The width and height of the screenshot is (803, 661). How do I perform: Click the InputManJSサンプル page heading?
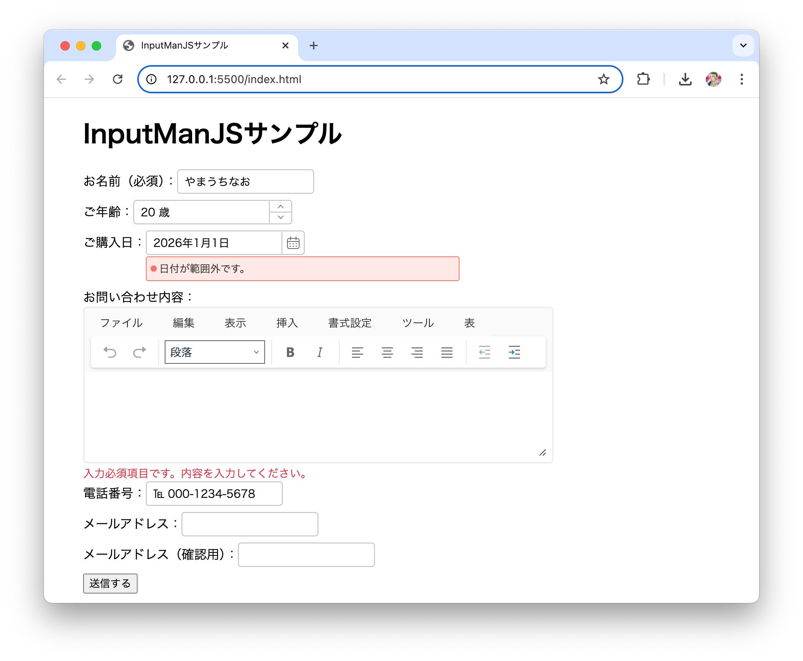213,134
